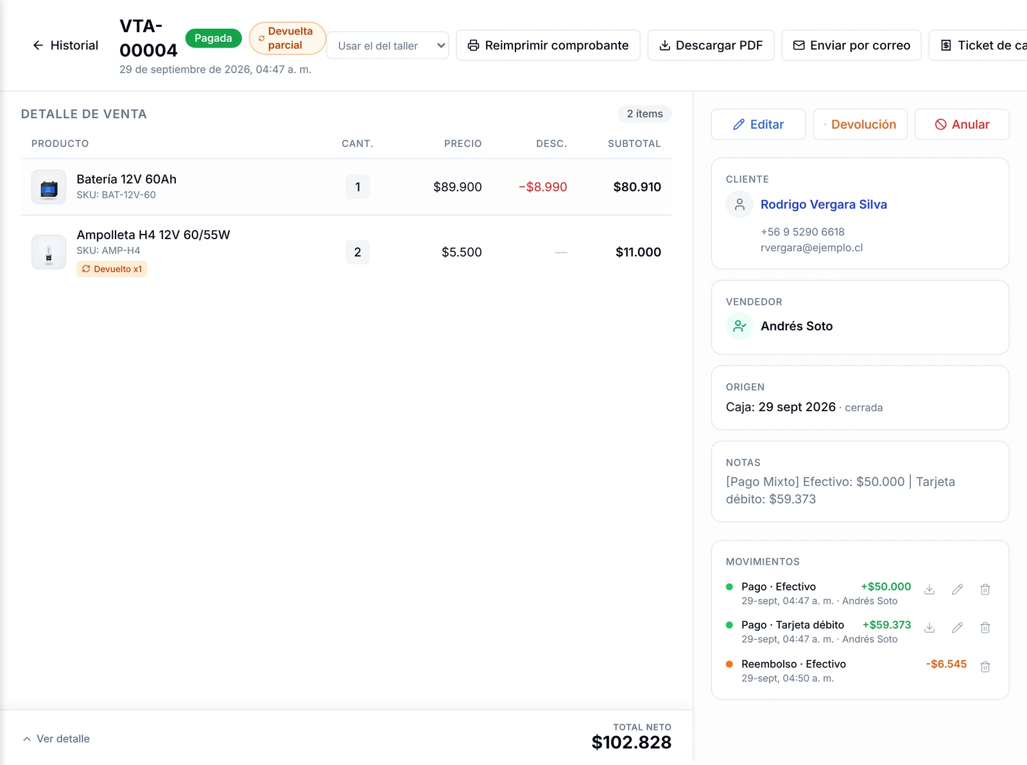Download receipt for Tarjeta débito payment
Viewport: 1027px width, 765px height.
[x=929, y=628]
